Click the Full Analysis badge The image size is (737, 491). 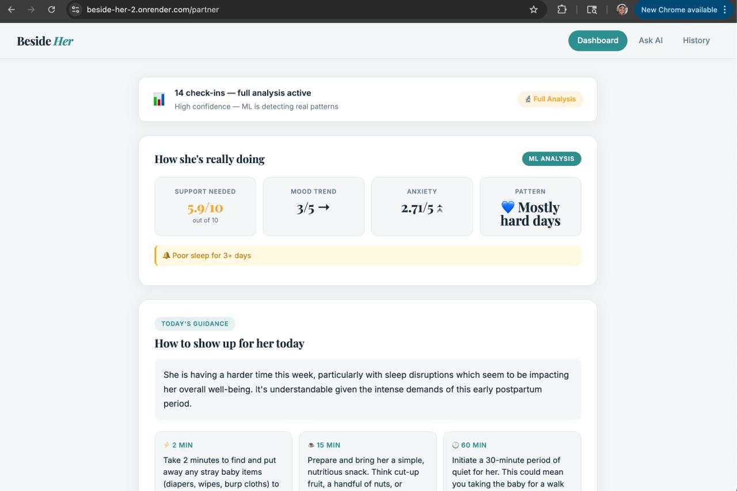click(x=550, y=99)
